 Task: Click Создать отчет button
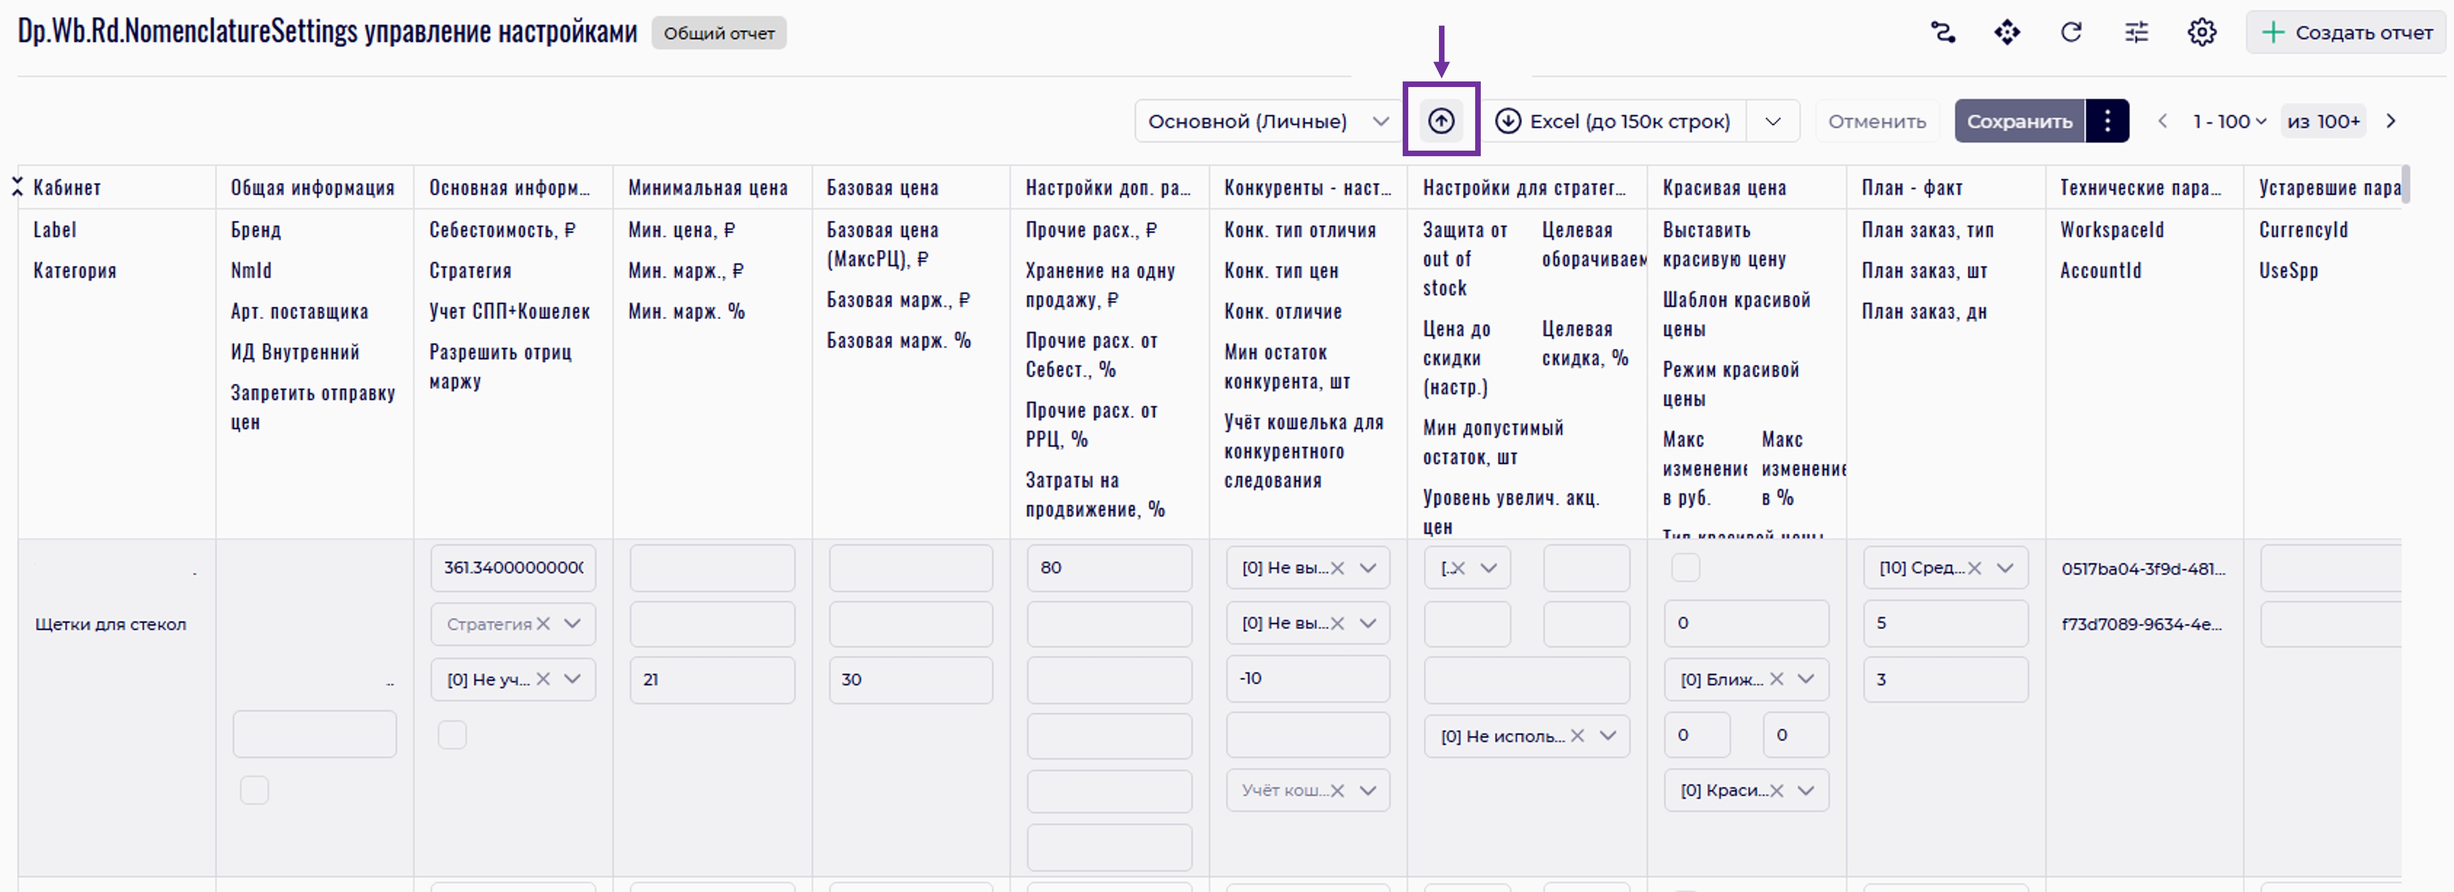click(x=2347, y=32)
